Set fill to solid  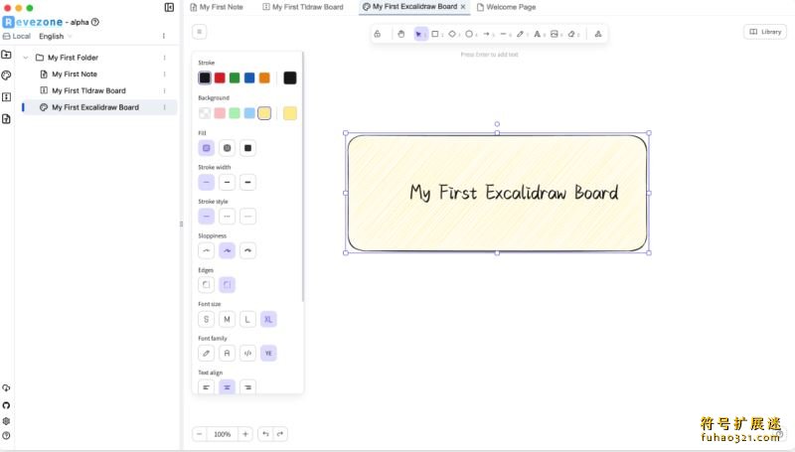point(247,148)
